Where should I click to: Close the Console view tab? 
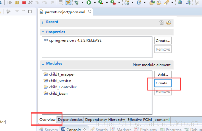pos(85,129)
